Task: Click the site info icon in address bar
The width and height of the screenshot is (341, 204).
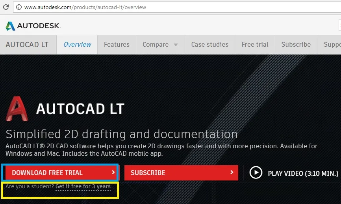Action: point(18,7)
